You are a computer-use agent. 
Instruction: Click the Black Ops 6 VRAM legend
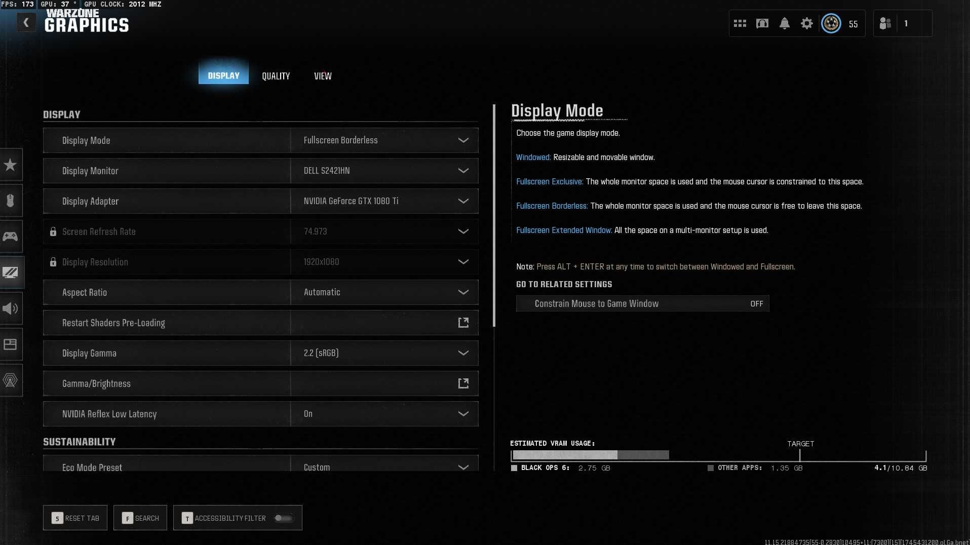pos(560,468)
